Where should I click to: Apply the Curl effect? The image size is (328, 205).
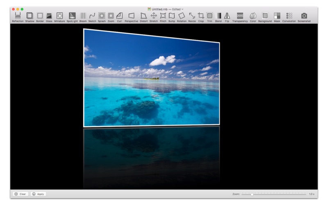pyautogui.click(x=119, y=17)
